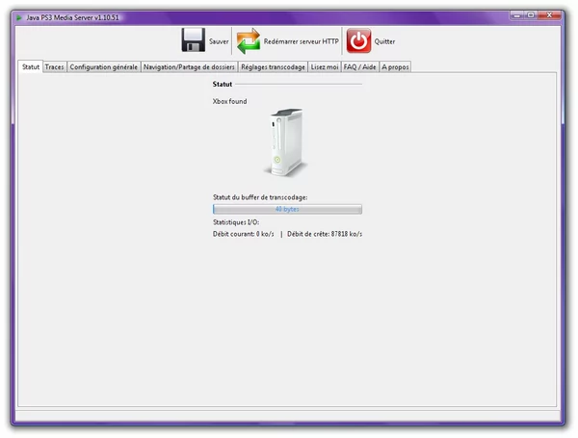The width and height of the screenshot is (578, 438).
Task: Close the Java PS3 Media Server window
Action: tap(549, 15)
